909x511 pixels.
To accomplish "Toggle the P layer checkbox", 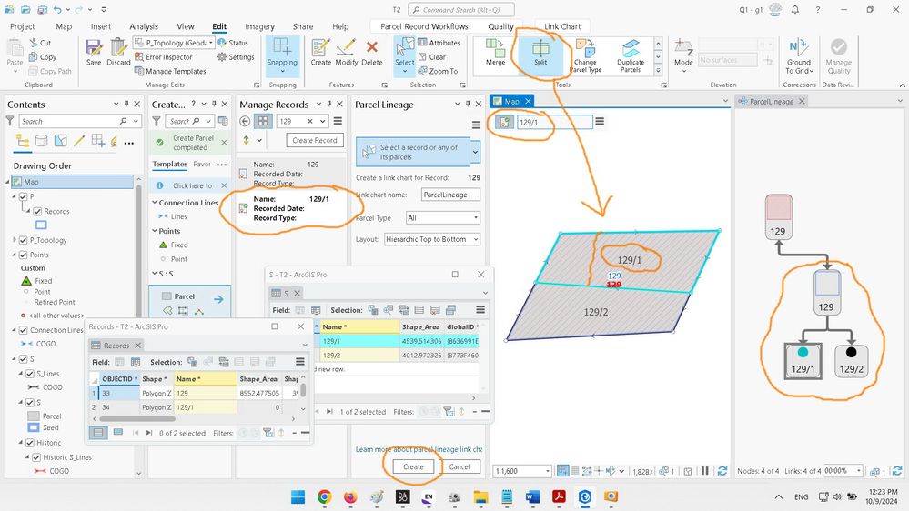I will tap(23, 196).
